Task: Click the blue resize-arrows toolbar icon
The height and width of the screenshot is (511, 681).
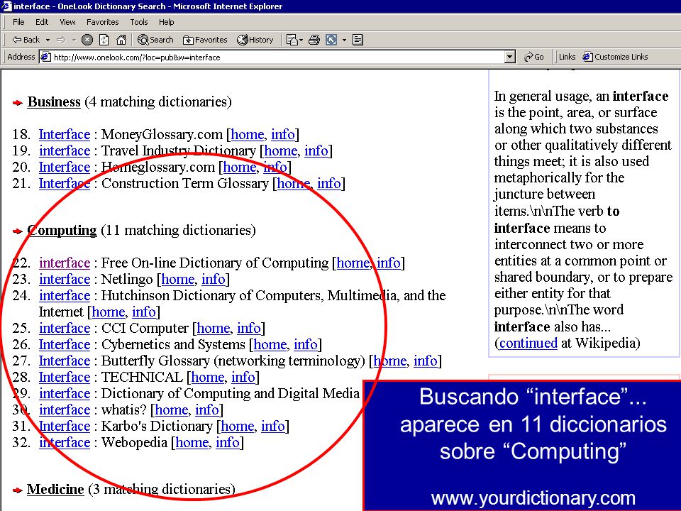Action: pos(331,40)
